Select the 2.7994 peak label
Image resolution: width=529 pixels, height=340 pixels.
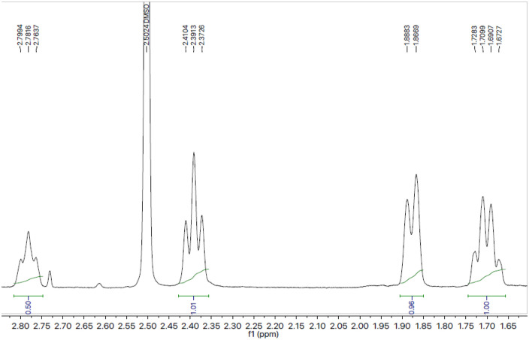pyautogui.click(x=20, y=36)
